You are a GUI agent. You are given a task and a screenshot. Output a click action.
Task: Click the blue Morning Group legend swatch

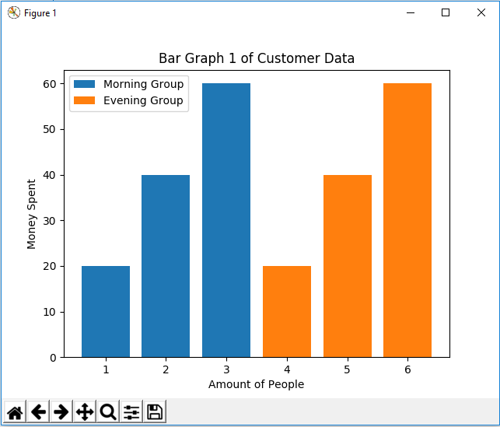(84, 84)
